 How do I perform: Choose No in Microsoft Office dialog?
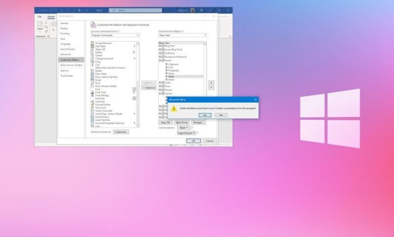pyautogui.click(x=221, y=115)
